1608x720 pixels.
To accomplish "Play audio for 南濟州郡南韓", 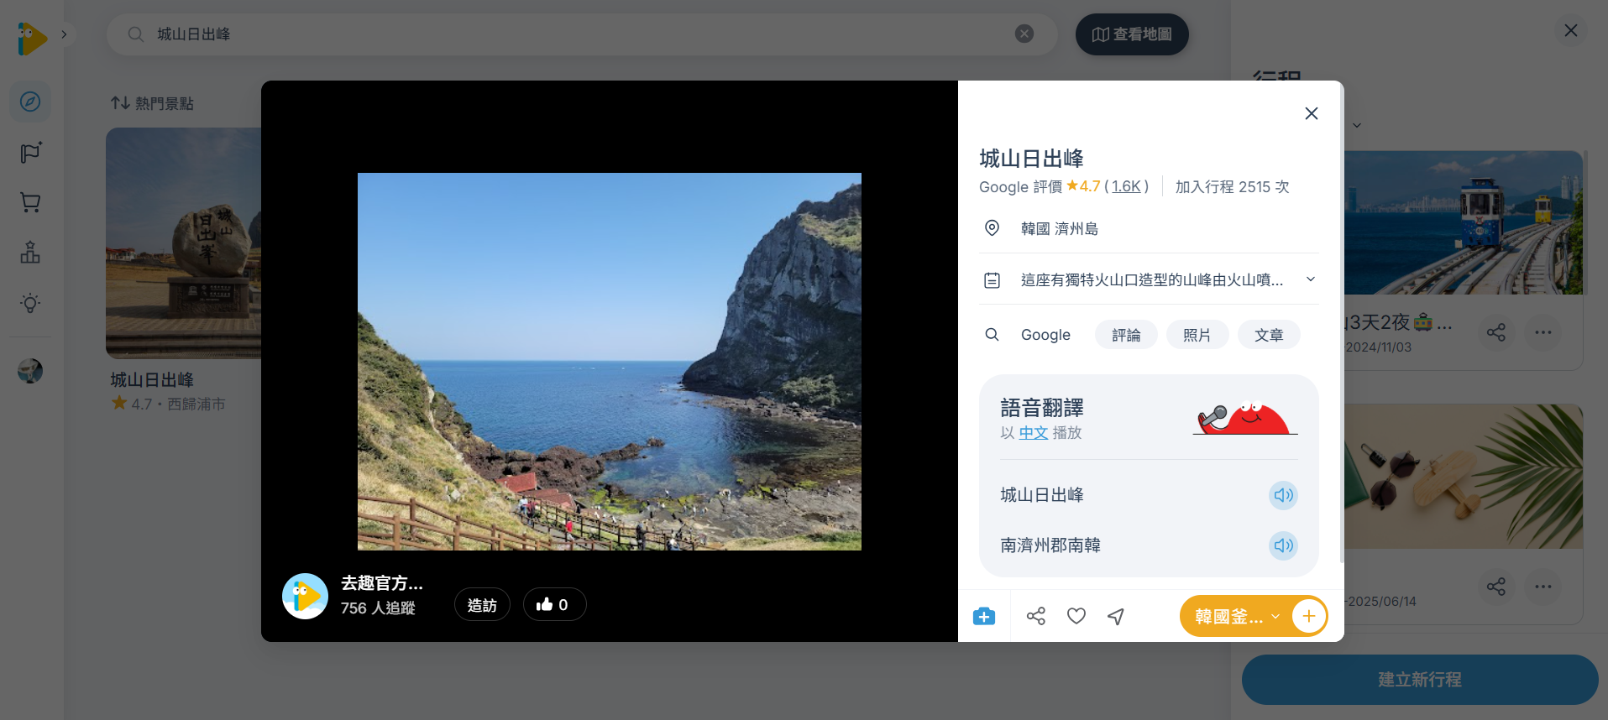I will [x=1283, y=545].
